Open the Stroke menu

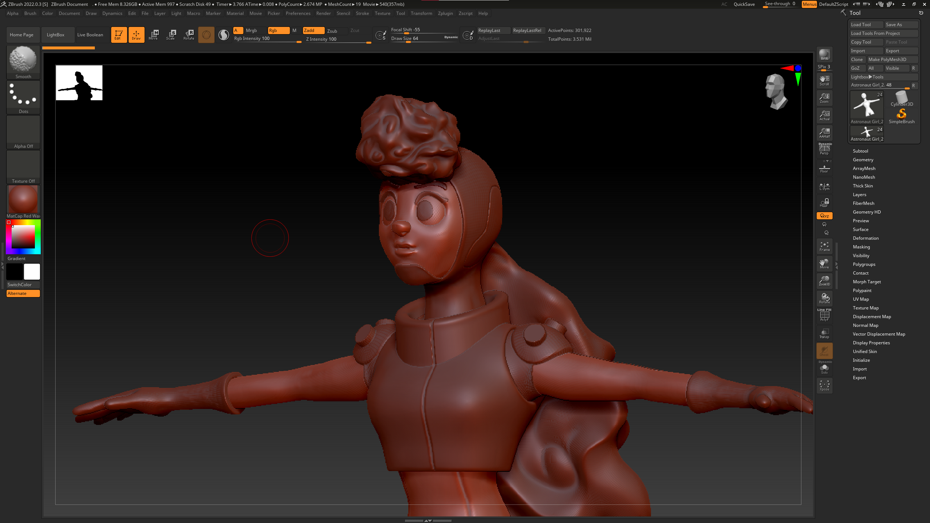(x=362, y=13)
